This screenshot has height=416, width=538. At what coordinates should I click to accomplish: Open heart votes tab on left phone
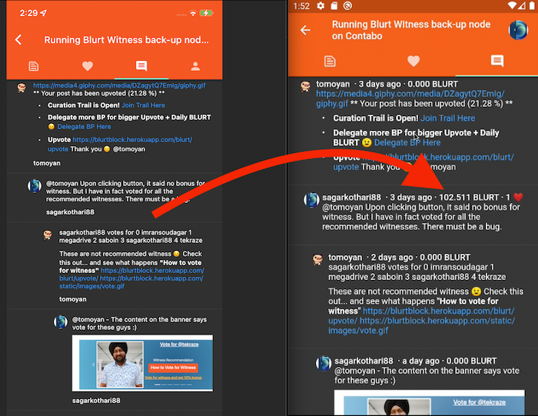pos(87,66)
